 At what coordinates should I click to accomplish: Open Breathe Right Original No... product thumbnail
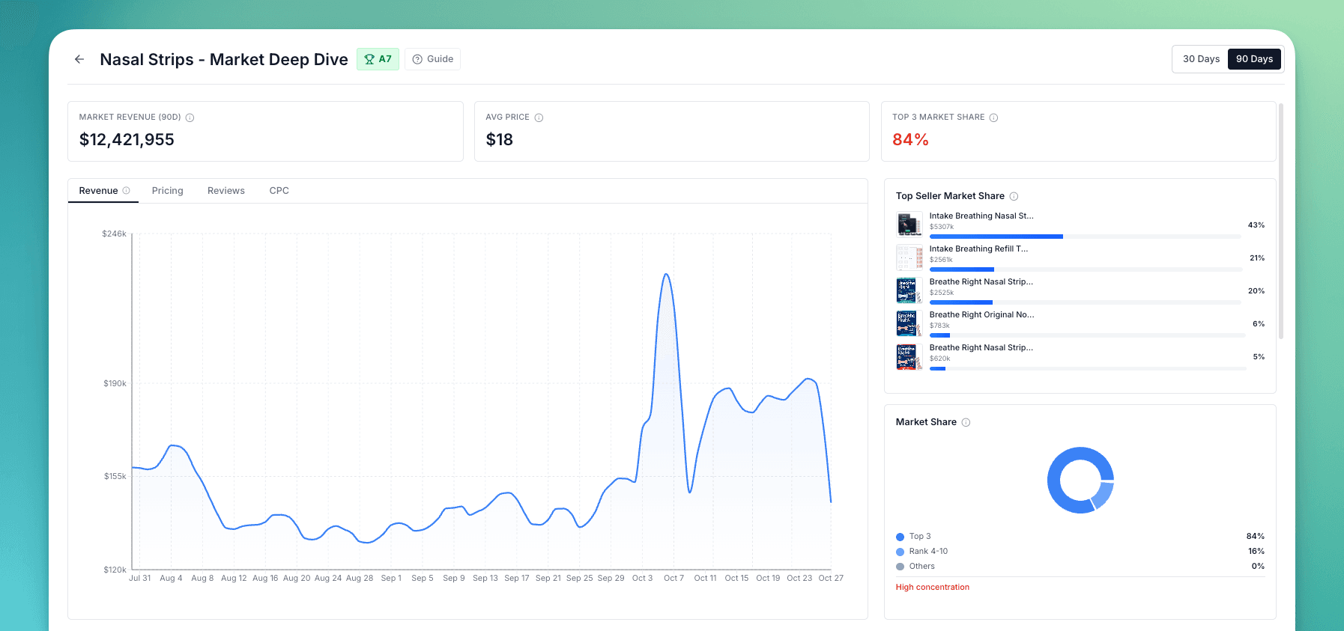click(909, 323)
